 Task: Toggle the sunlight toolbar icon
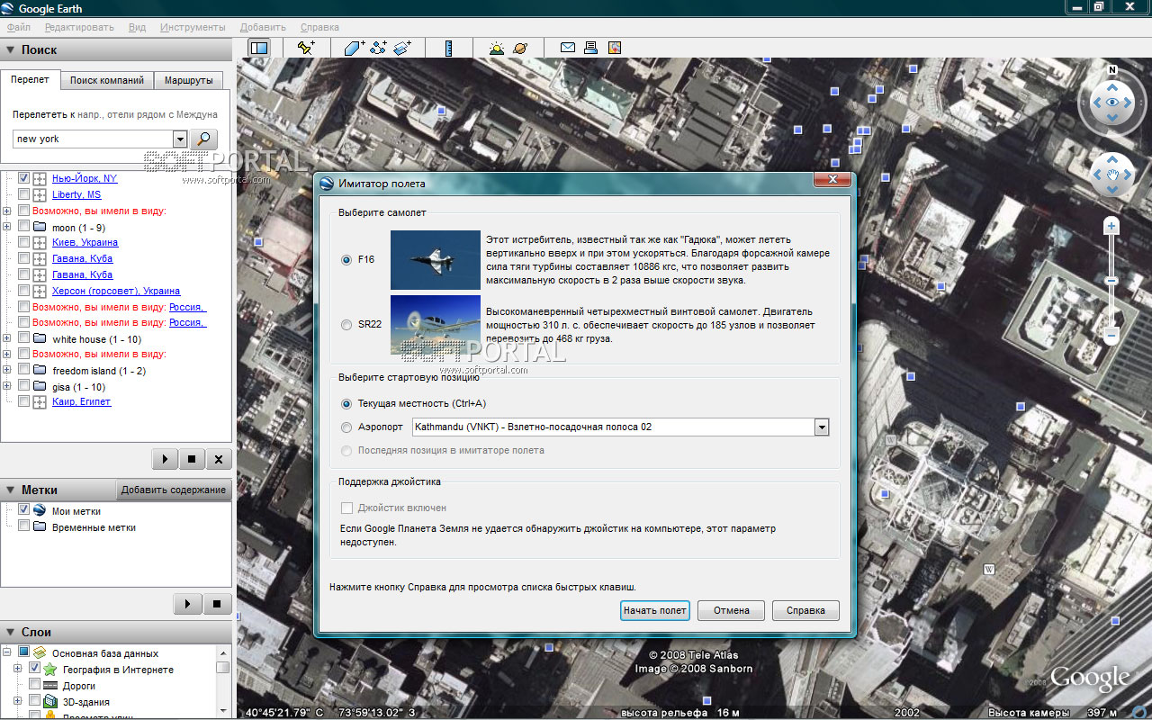pos(497,48)
